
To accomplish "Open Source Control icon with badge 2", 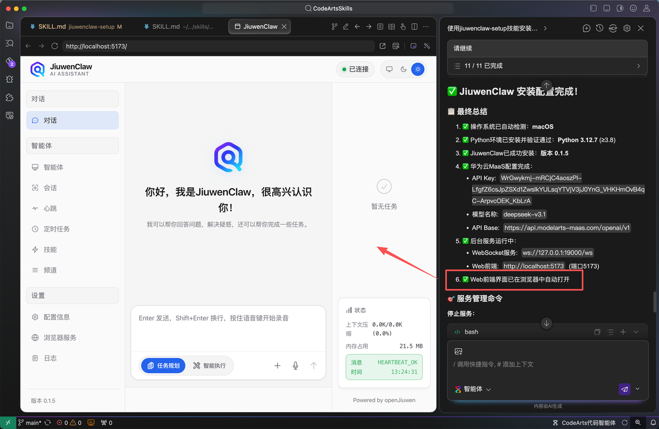I will (x=9, y=61).
